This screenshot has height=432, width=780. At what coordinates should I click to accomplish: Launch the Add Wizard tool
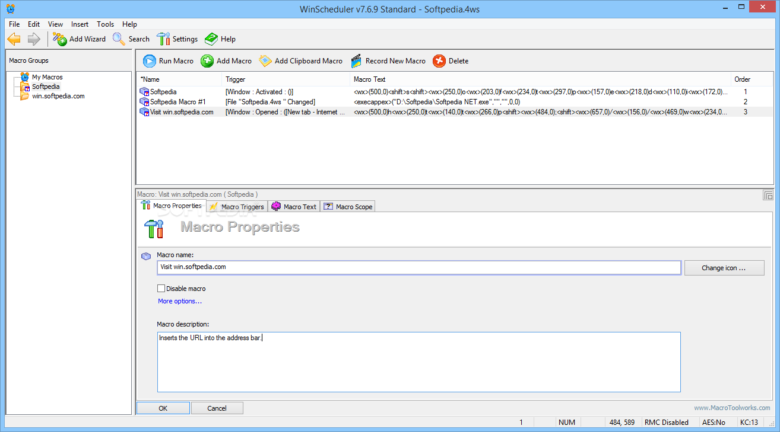(79, 39)
